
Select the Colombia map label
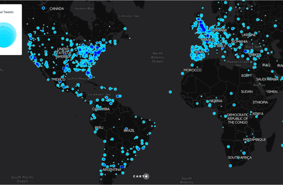coord(101,109)
